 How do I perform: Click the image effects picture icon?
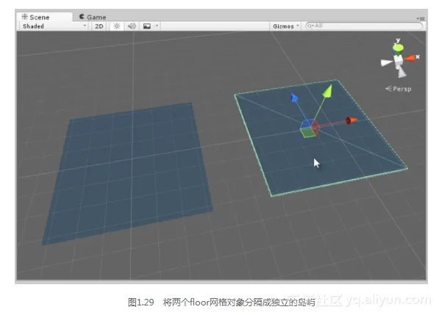(147, 26)
